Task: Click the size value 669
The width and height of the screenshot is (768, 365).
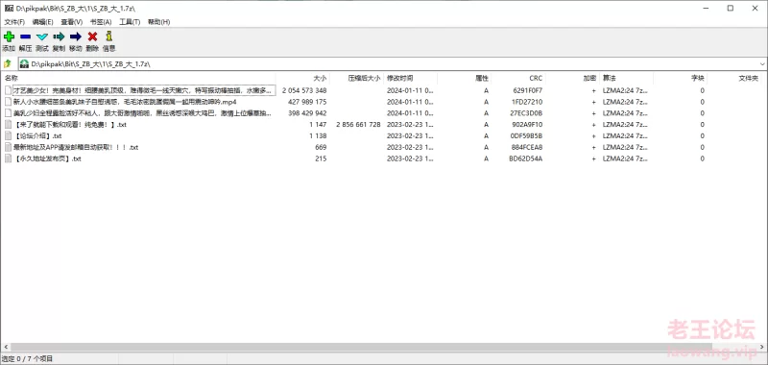Action: pyautogui.click(x=321, y=147)
